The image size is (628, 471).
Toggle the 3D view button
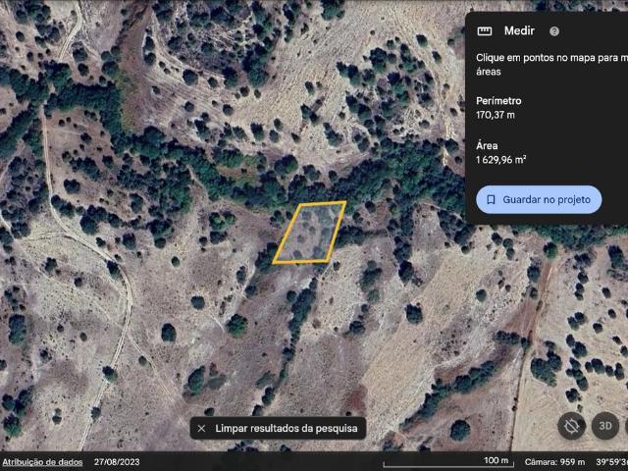(x=606, y=426)
